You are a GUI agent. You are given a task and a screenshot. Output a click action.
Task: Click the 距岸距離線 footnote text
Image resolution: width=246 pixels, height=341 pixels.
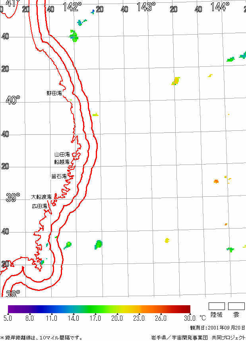tap(41, 338)
